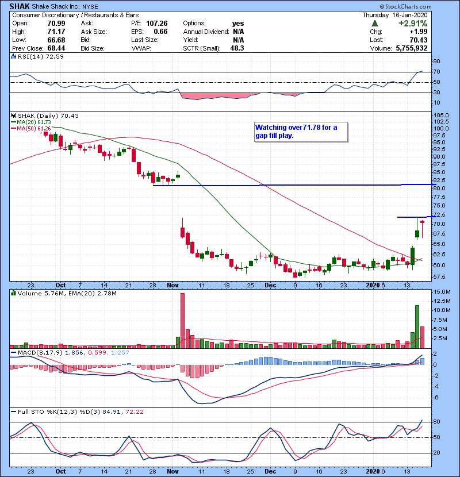Image resolution: width=460 pixels, height=477 pixels.
Task: Click the RSI(14) 72.59 label
Action: (41, 56)
